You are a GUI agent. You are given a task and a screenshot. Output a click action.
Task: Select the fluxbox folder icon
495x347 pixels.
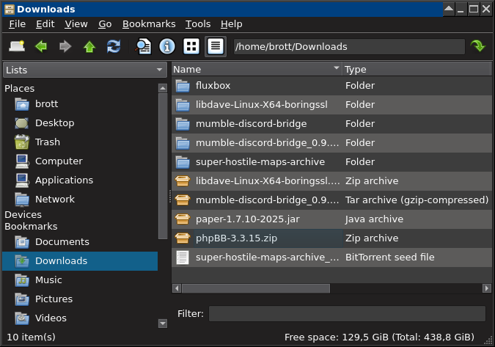point(183,86)
